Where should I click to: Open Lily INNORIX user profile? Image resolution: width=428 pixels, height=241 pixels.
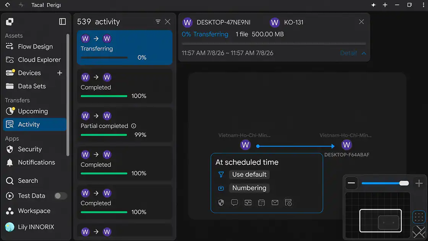point(35,227)
